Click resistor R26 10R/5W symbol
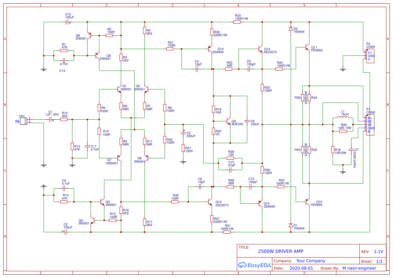The width and height of the screenshot is (393, 278). (343, 131)
